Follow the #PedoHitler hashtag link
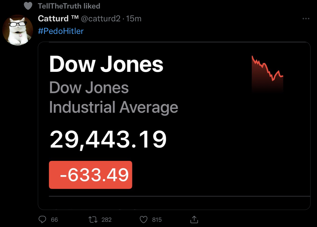 pyautogui.click(x=61, y=31)
